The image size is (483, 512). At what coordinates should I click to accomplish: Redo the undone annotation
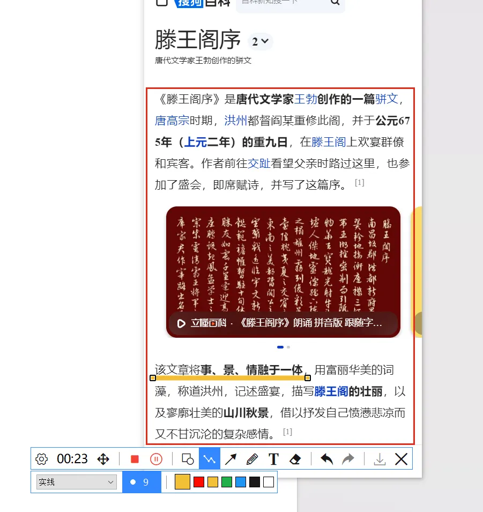348,459
